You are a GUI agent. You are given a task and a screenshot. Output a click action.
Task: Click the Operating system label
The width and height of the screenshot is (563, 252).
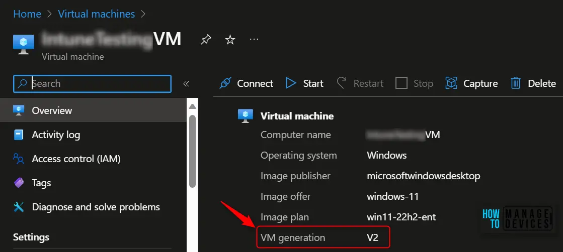[x=299, y=155]
